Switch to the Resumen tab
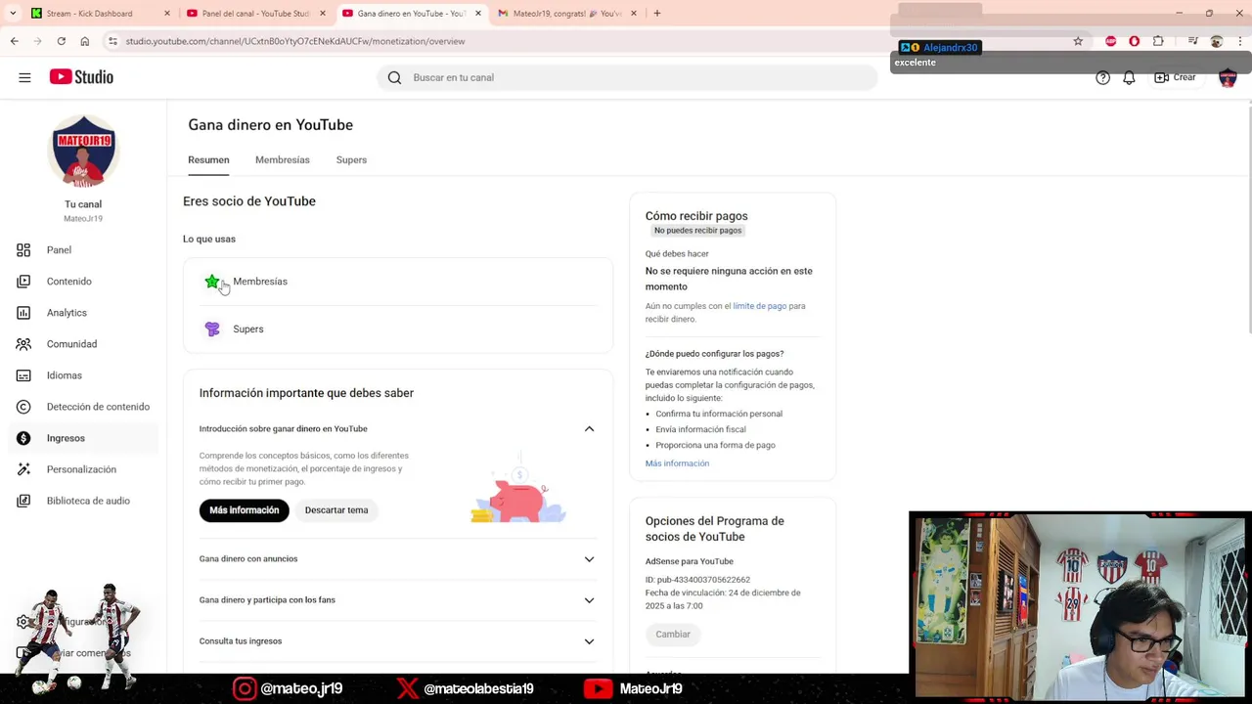The width and height of the screenshot is (1252, 704). click(x=208, y=160)
